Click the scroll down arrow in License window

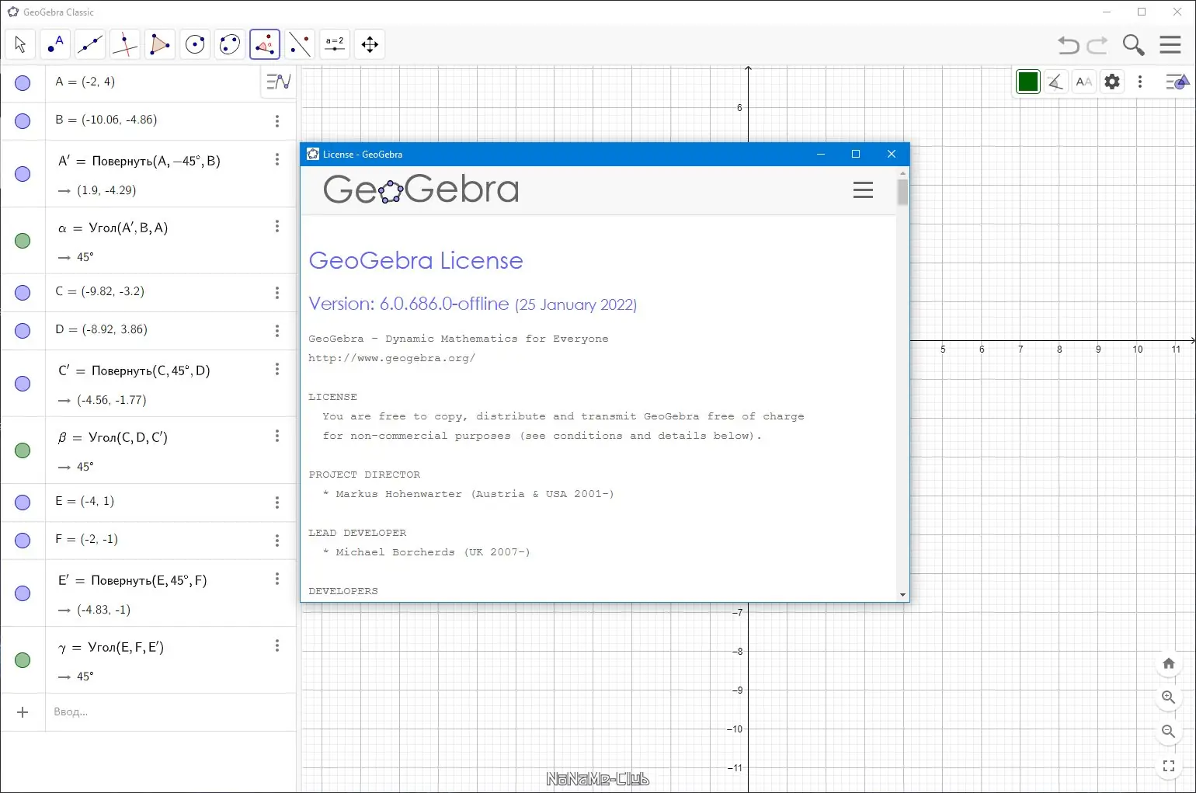[x=902, y=595]
